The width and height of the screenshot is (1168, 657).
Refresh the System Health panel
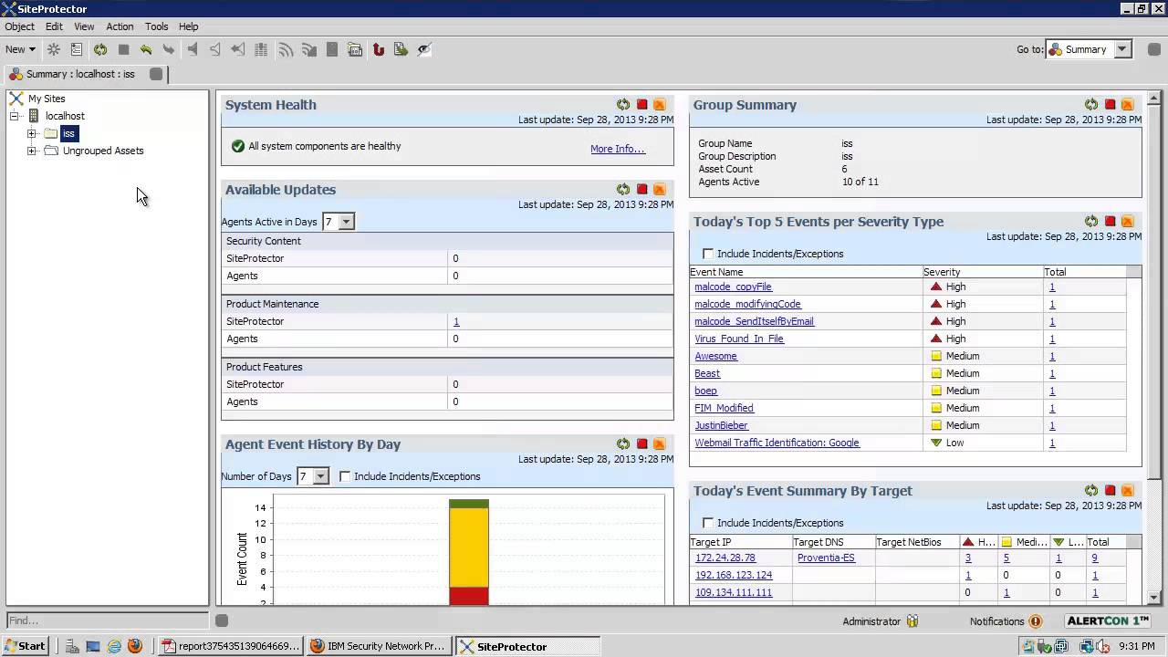click(x=623, y=105)
